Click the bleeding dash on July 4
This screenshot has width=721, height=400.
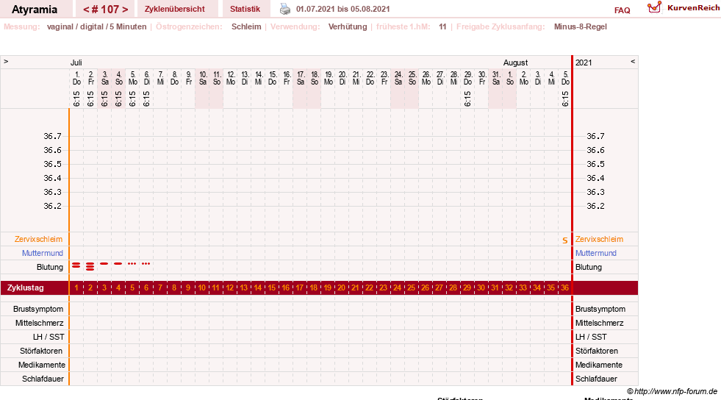tap(118, 263)
